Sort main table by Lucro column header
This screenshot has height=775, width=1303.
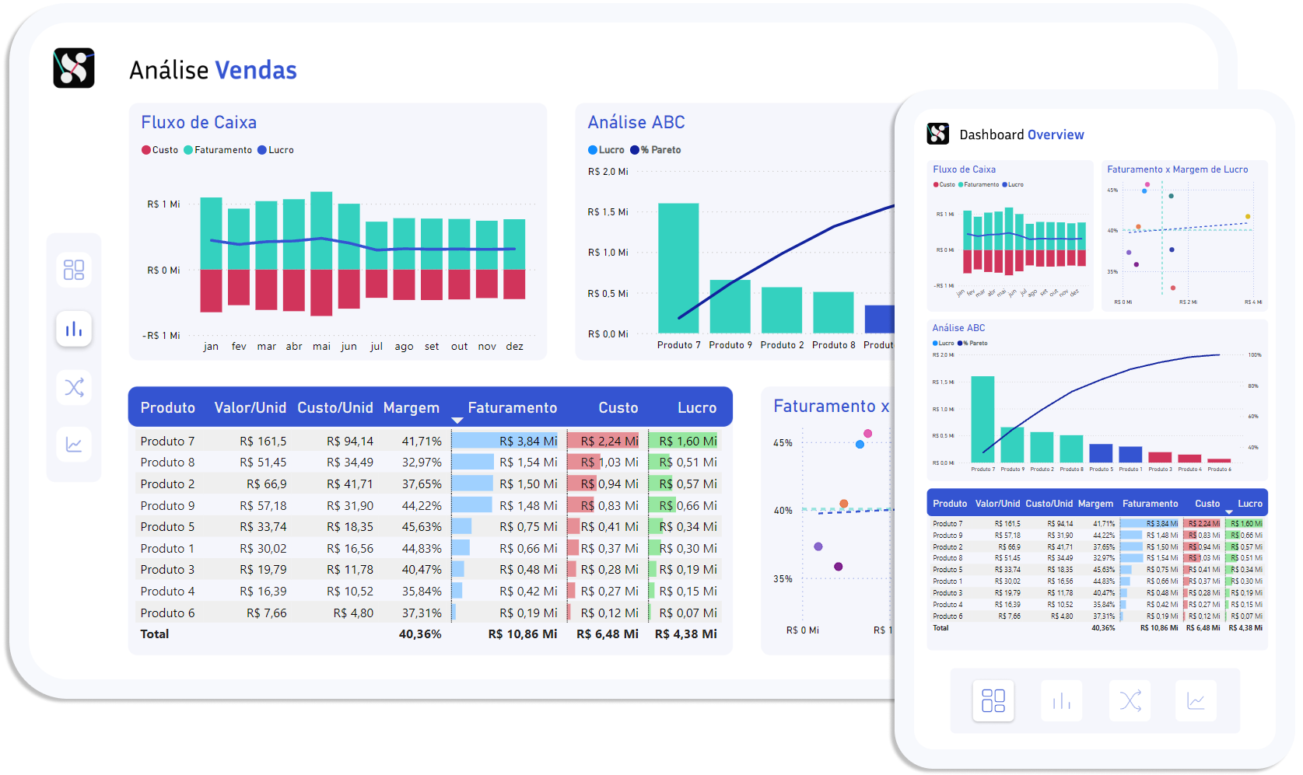(697, 408)
